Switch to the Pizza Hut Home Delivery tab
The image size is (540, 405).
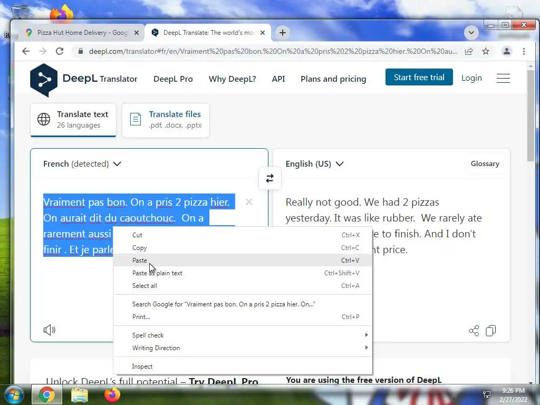tap(82, 33)
